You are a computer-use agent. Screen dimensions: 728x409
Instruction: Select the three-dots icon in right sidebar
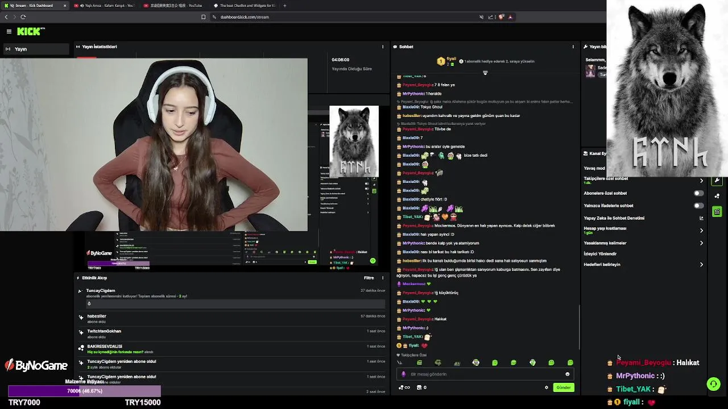coord(717,196)
